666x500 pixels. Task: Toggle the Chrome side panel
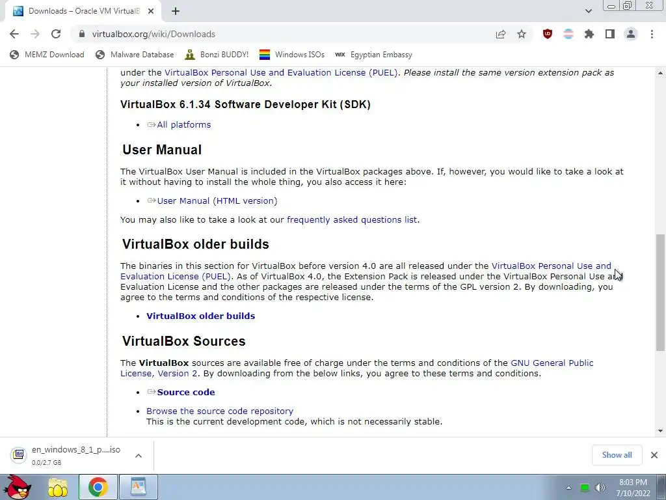[610, 34]
